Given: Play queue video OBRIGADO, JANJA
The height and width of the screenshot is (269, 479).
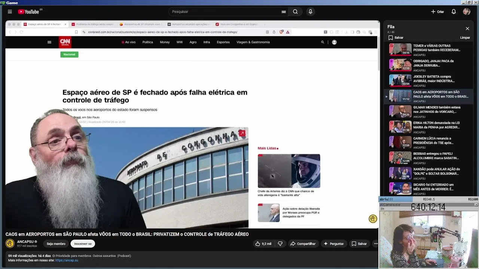Looking at the screenshot, I should 428,65.
